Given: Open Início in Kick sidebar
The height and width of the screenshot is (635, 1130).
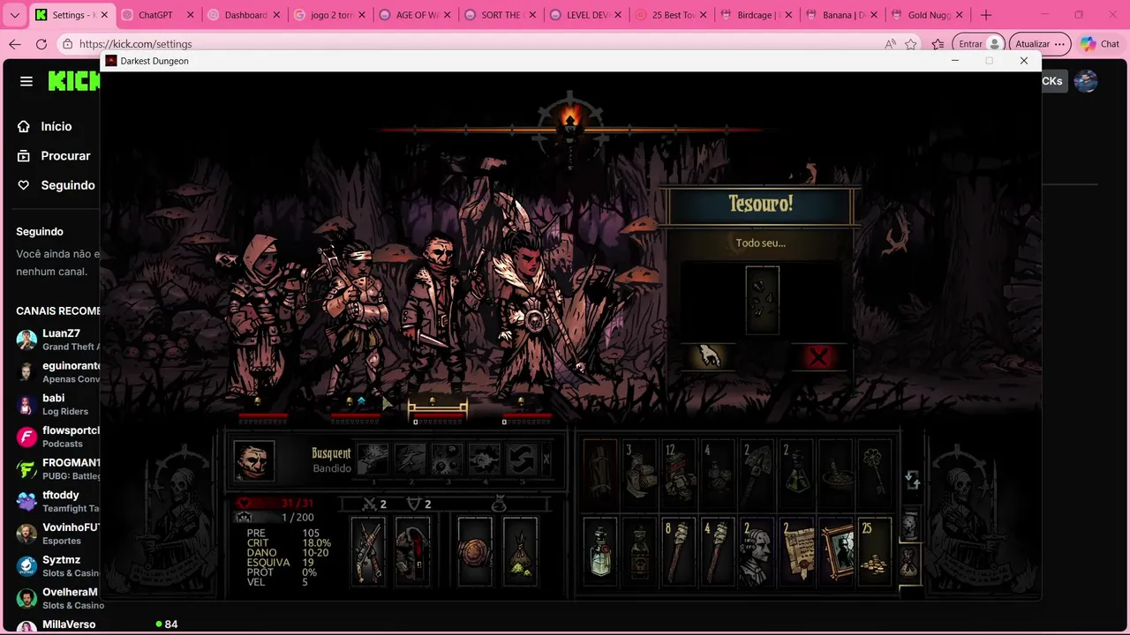Looking at the screenshot, I should click(x=56, y=126).
